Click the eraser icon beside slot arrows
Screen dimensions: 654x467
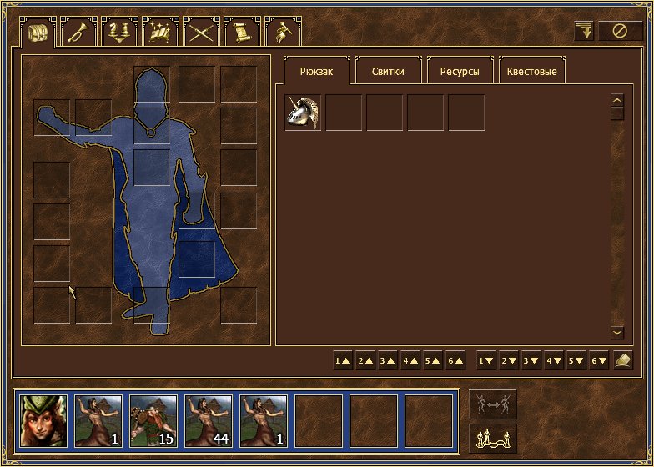(623, 360)
